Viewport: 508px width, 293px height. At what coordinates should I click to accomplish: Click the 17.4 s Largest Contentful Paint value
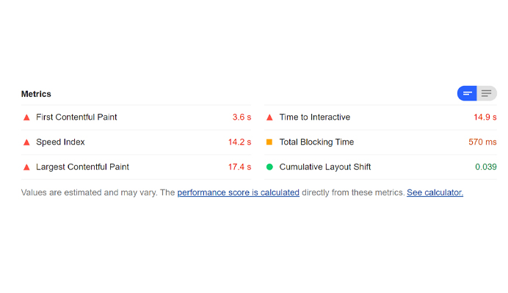[240, 167]
